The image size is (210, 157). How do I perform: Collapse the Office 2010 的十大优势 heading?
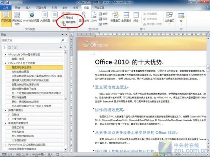pyautogui.click(x=5, y=63)
